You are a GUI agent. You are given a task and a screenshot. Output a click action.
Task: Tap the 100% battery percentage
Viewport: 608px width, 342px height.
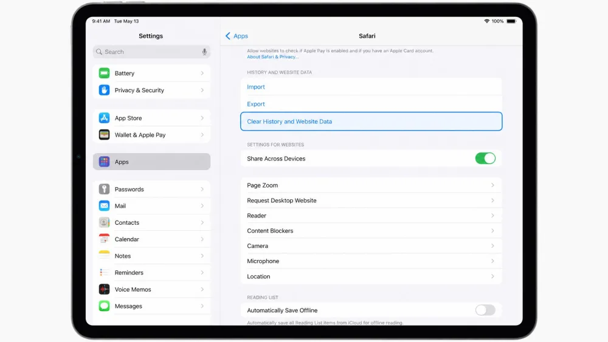pyautogui.click(x=497, y=21)
